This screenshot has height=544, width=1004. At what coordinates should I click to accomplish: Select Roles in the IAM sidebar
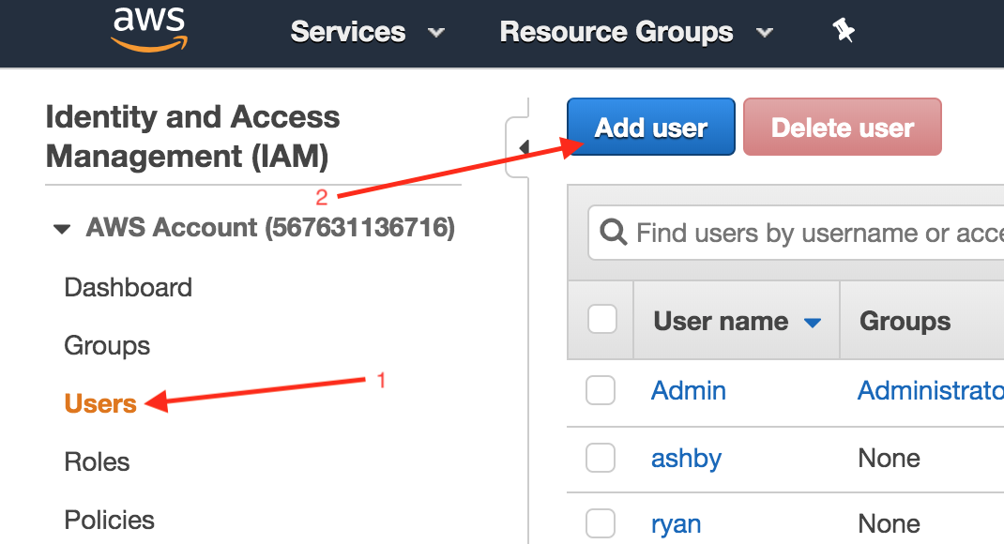coord(97,461)
